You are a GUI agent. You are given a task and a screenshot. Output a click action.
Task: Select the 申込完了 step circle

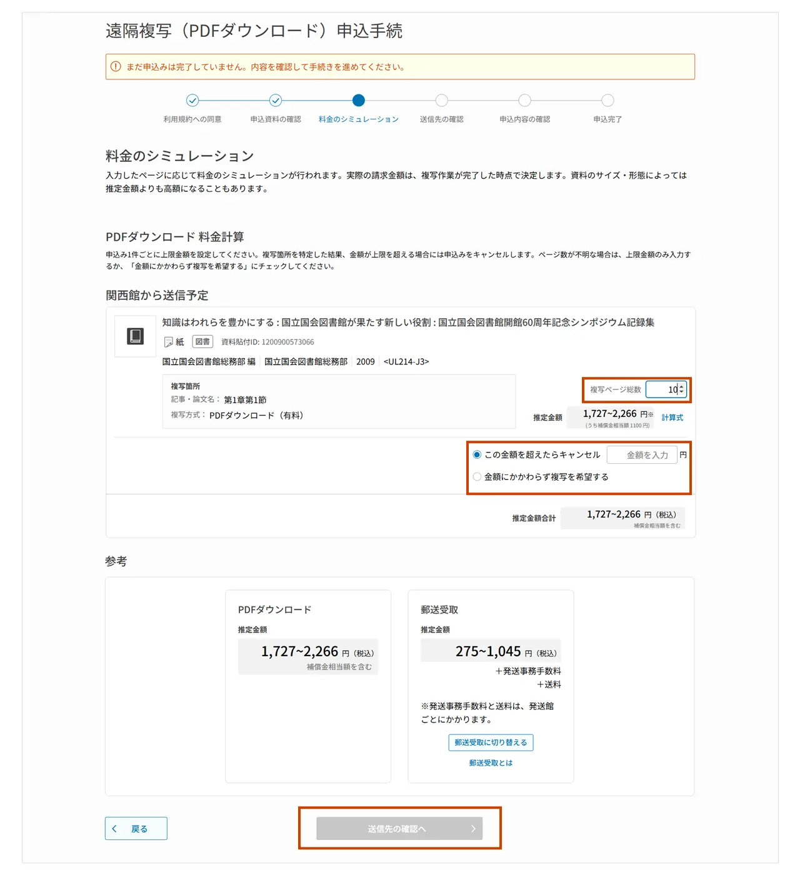pos(608,101)
